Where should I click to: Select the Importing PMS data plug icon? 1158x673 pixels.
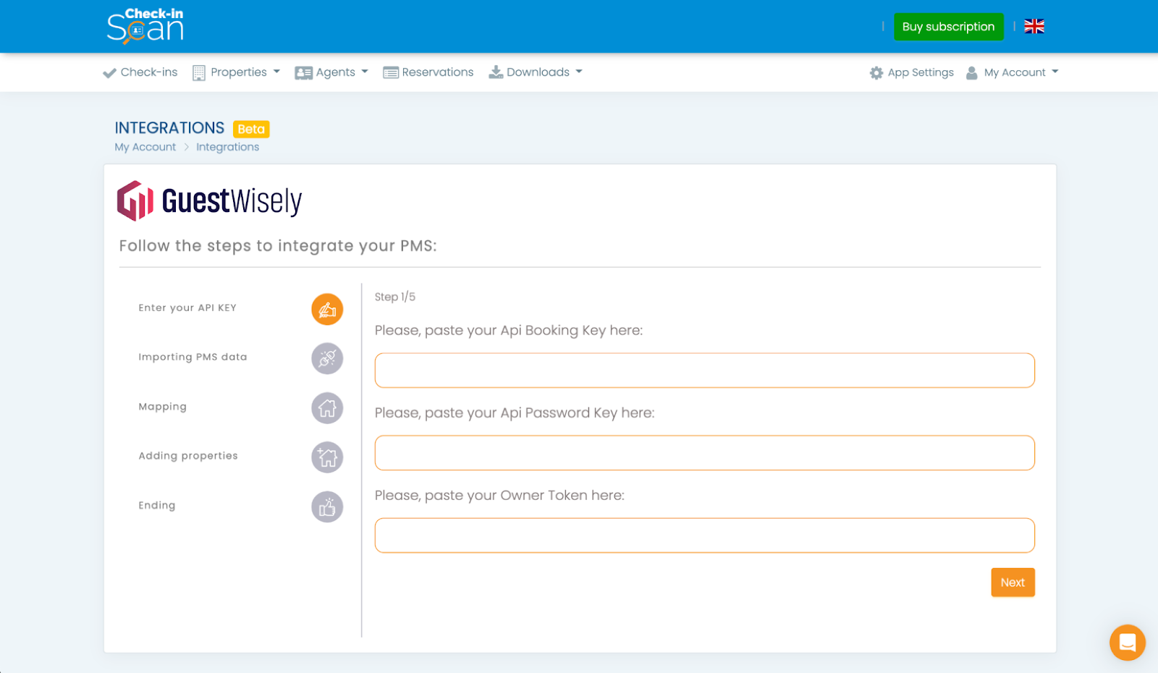tap(327, 358)
